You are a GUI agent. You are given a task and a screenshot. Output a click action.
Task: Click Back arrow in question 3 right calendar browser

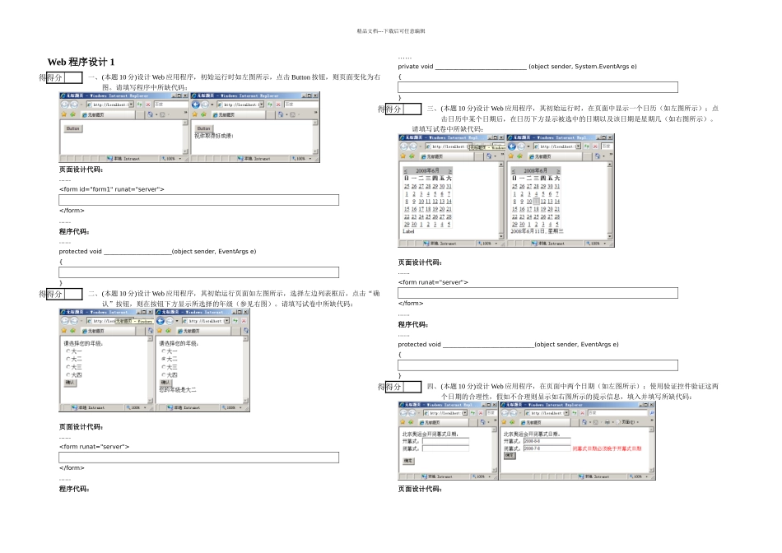[512, 146]
